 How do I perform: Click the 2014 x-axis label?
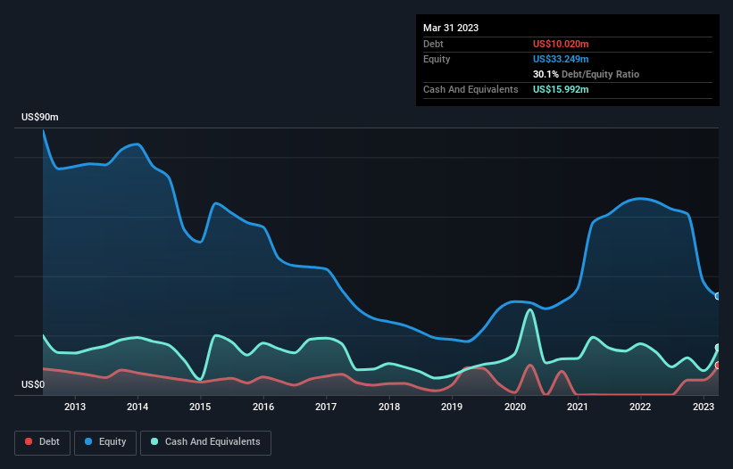(x=137, y=407)
